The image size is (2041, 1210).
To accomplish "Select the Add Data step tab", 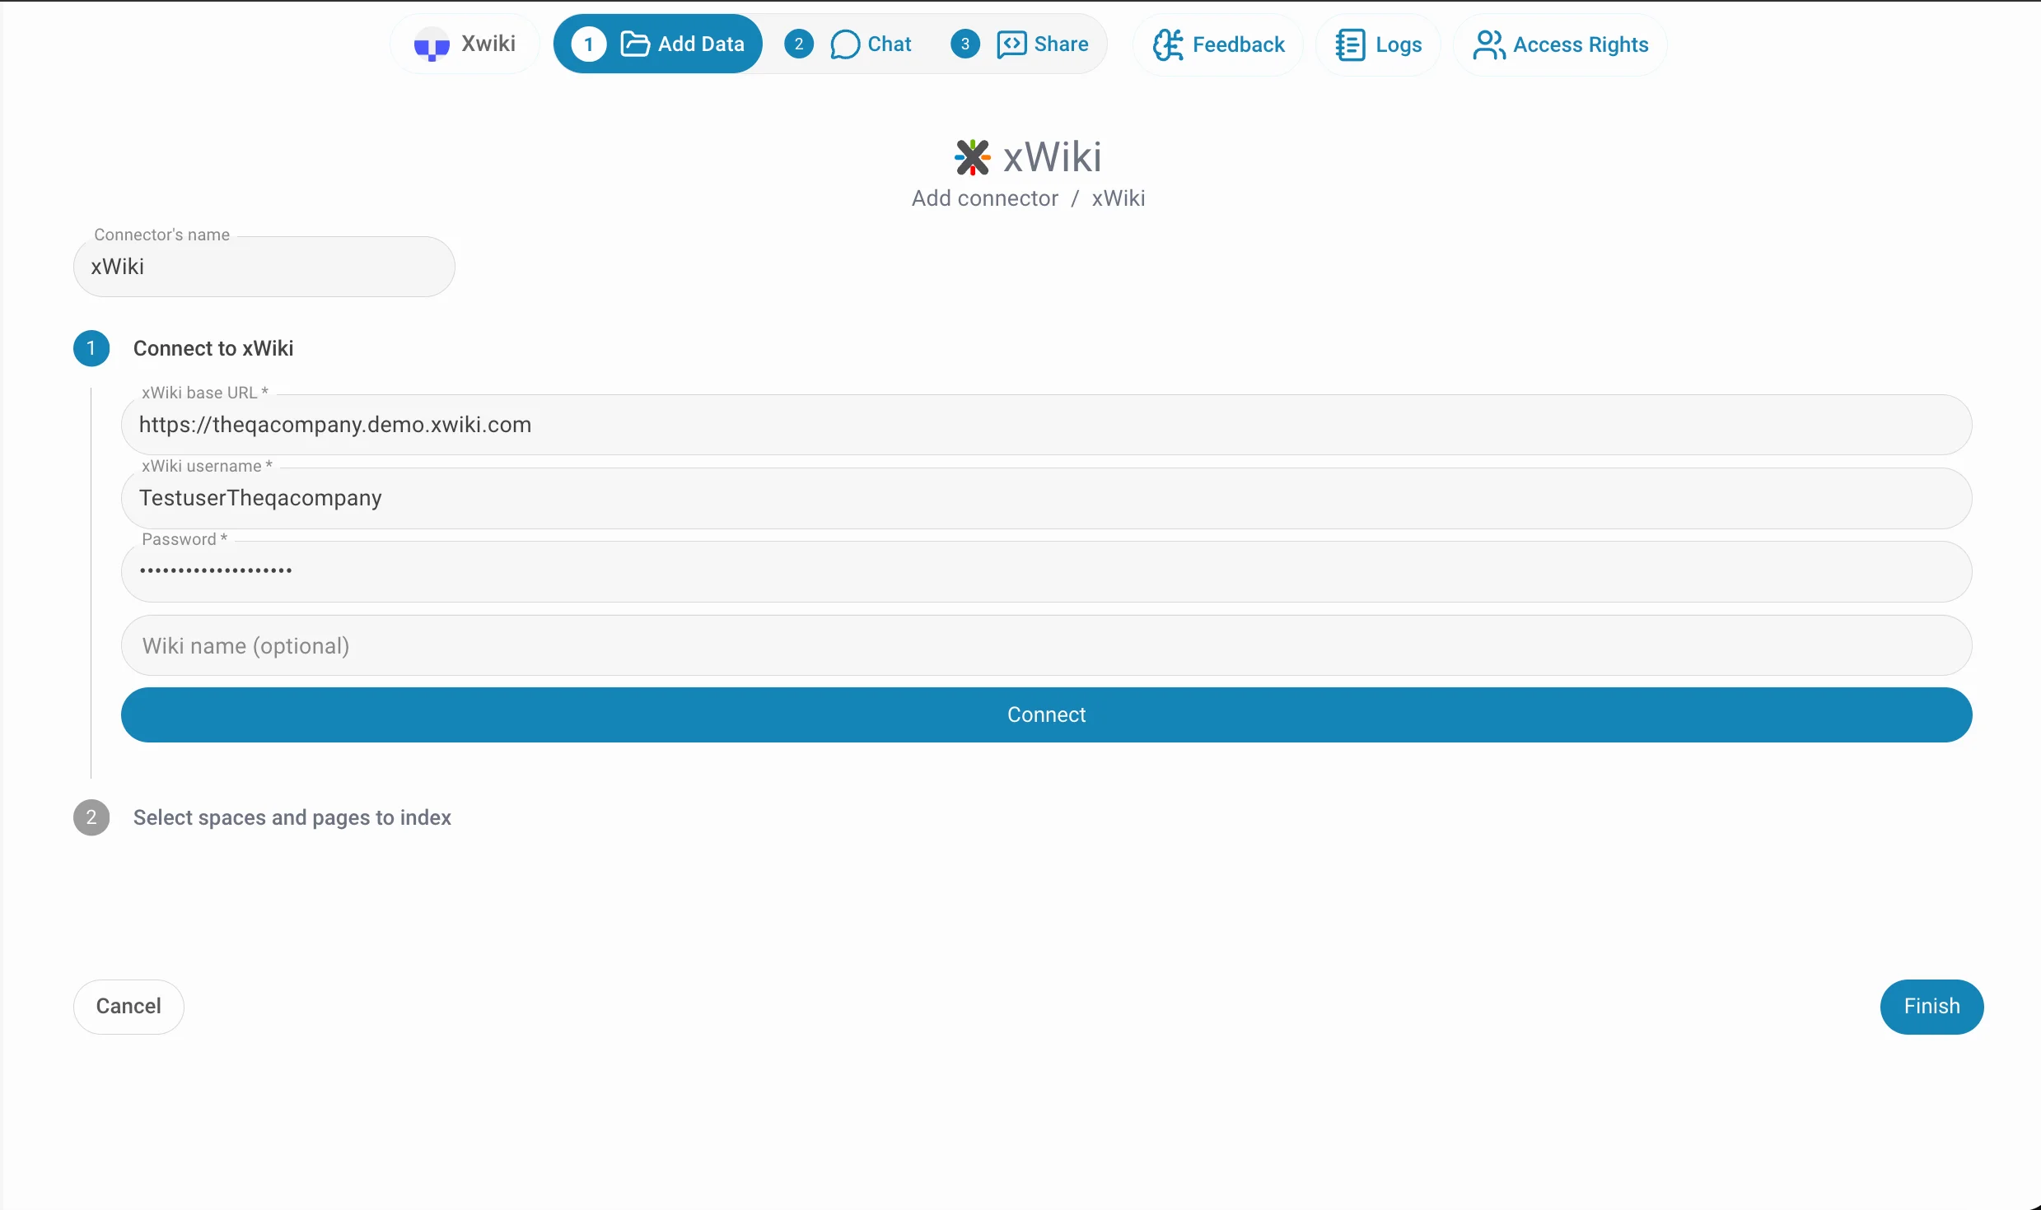I will click(x=657, y=44).
